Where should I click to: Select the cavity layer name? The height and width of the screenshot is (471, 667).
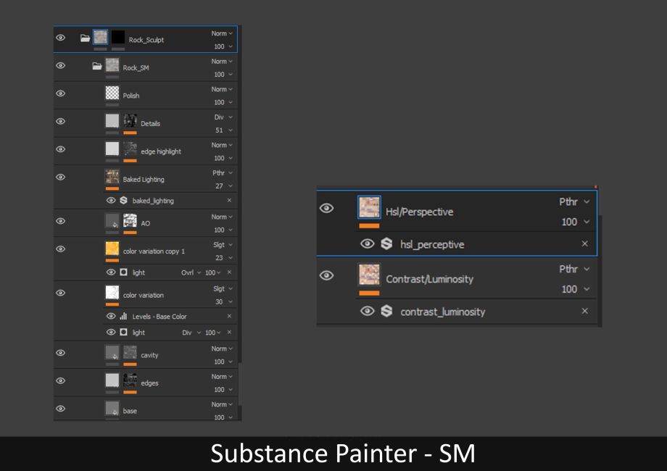pos(150,355)
